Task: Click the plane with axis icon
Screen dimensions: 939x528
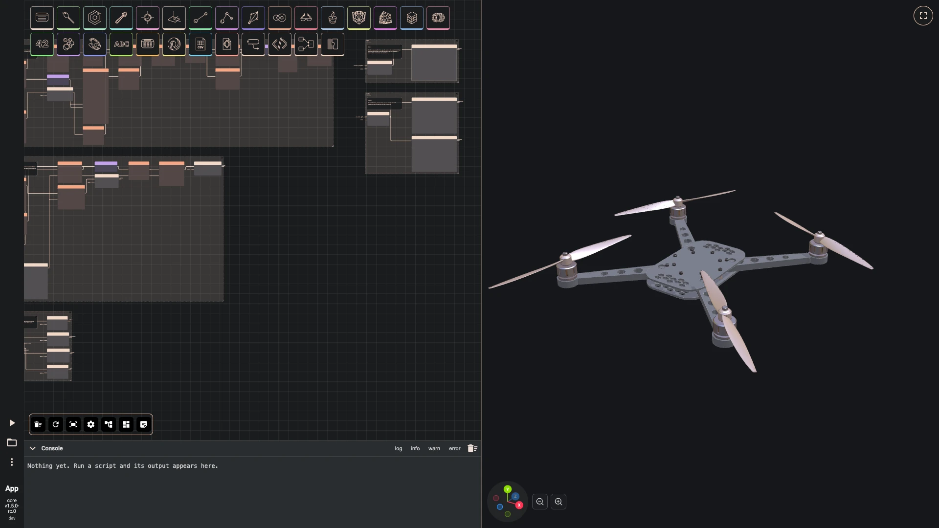Action: point(174,18)
